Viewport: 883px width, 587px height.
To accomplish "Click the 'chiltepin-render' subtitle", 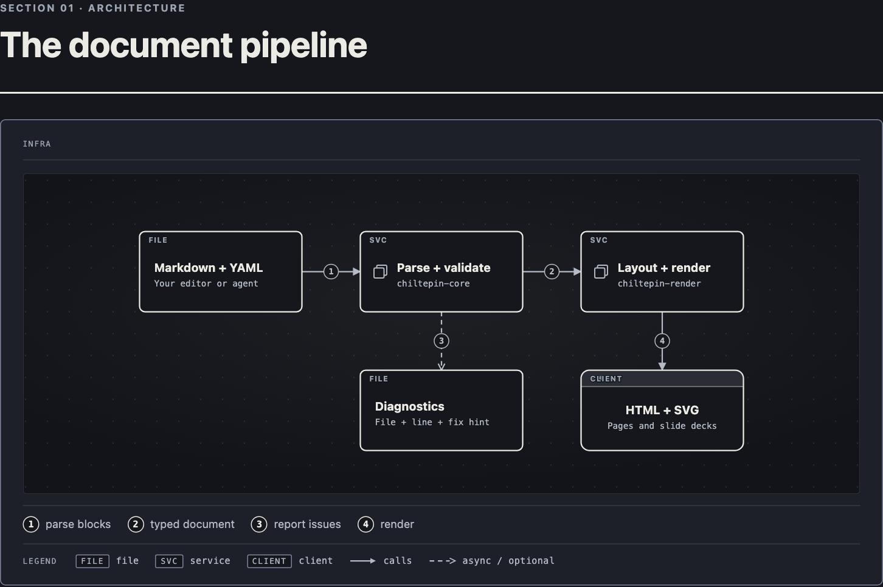I will [659, 283].
